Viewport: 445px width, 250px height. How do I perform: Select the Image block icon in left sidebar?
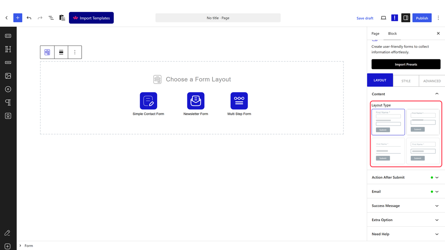coord(8,76)
